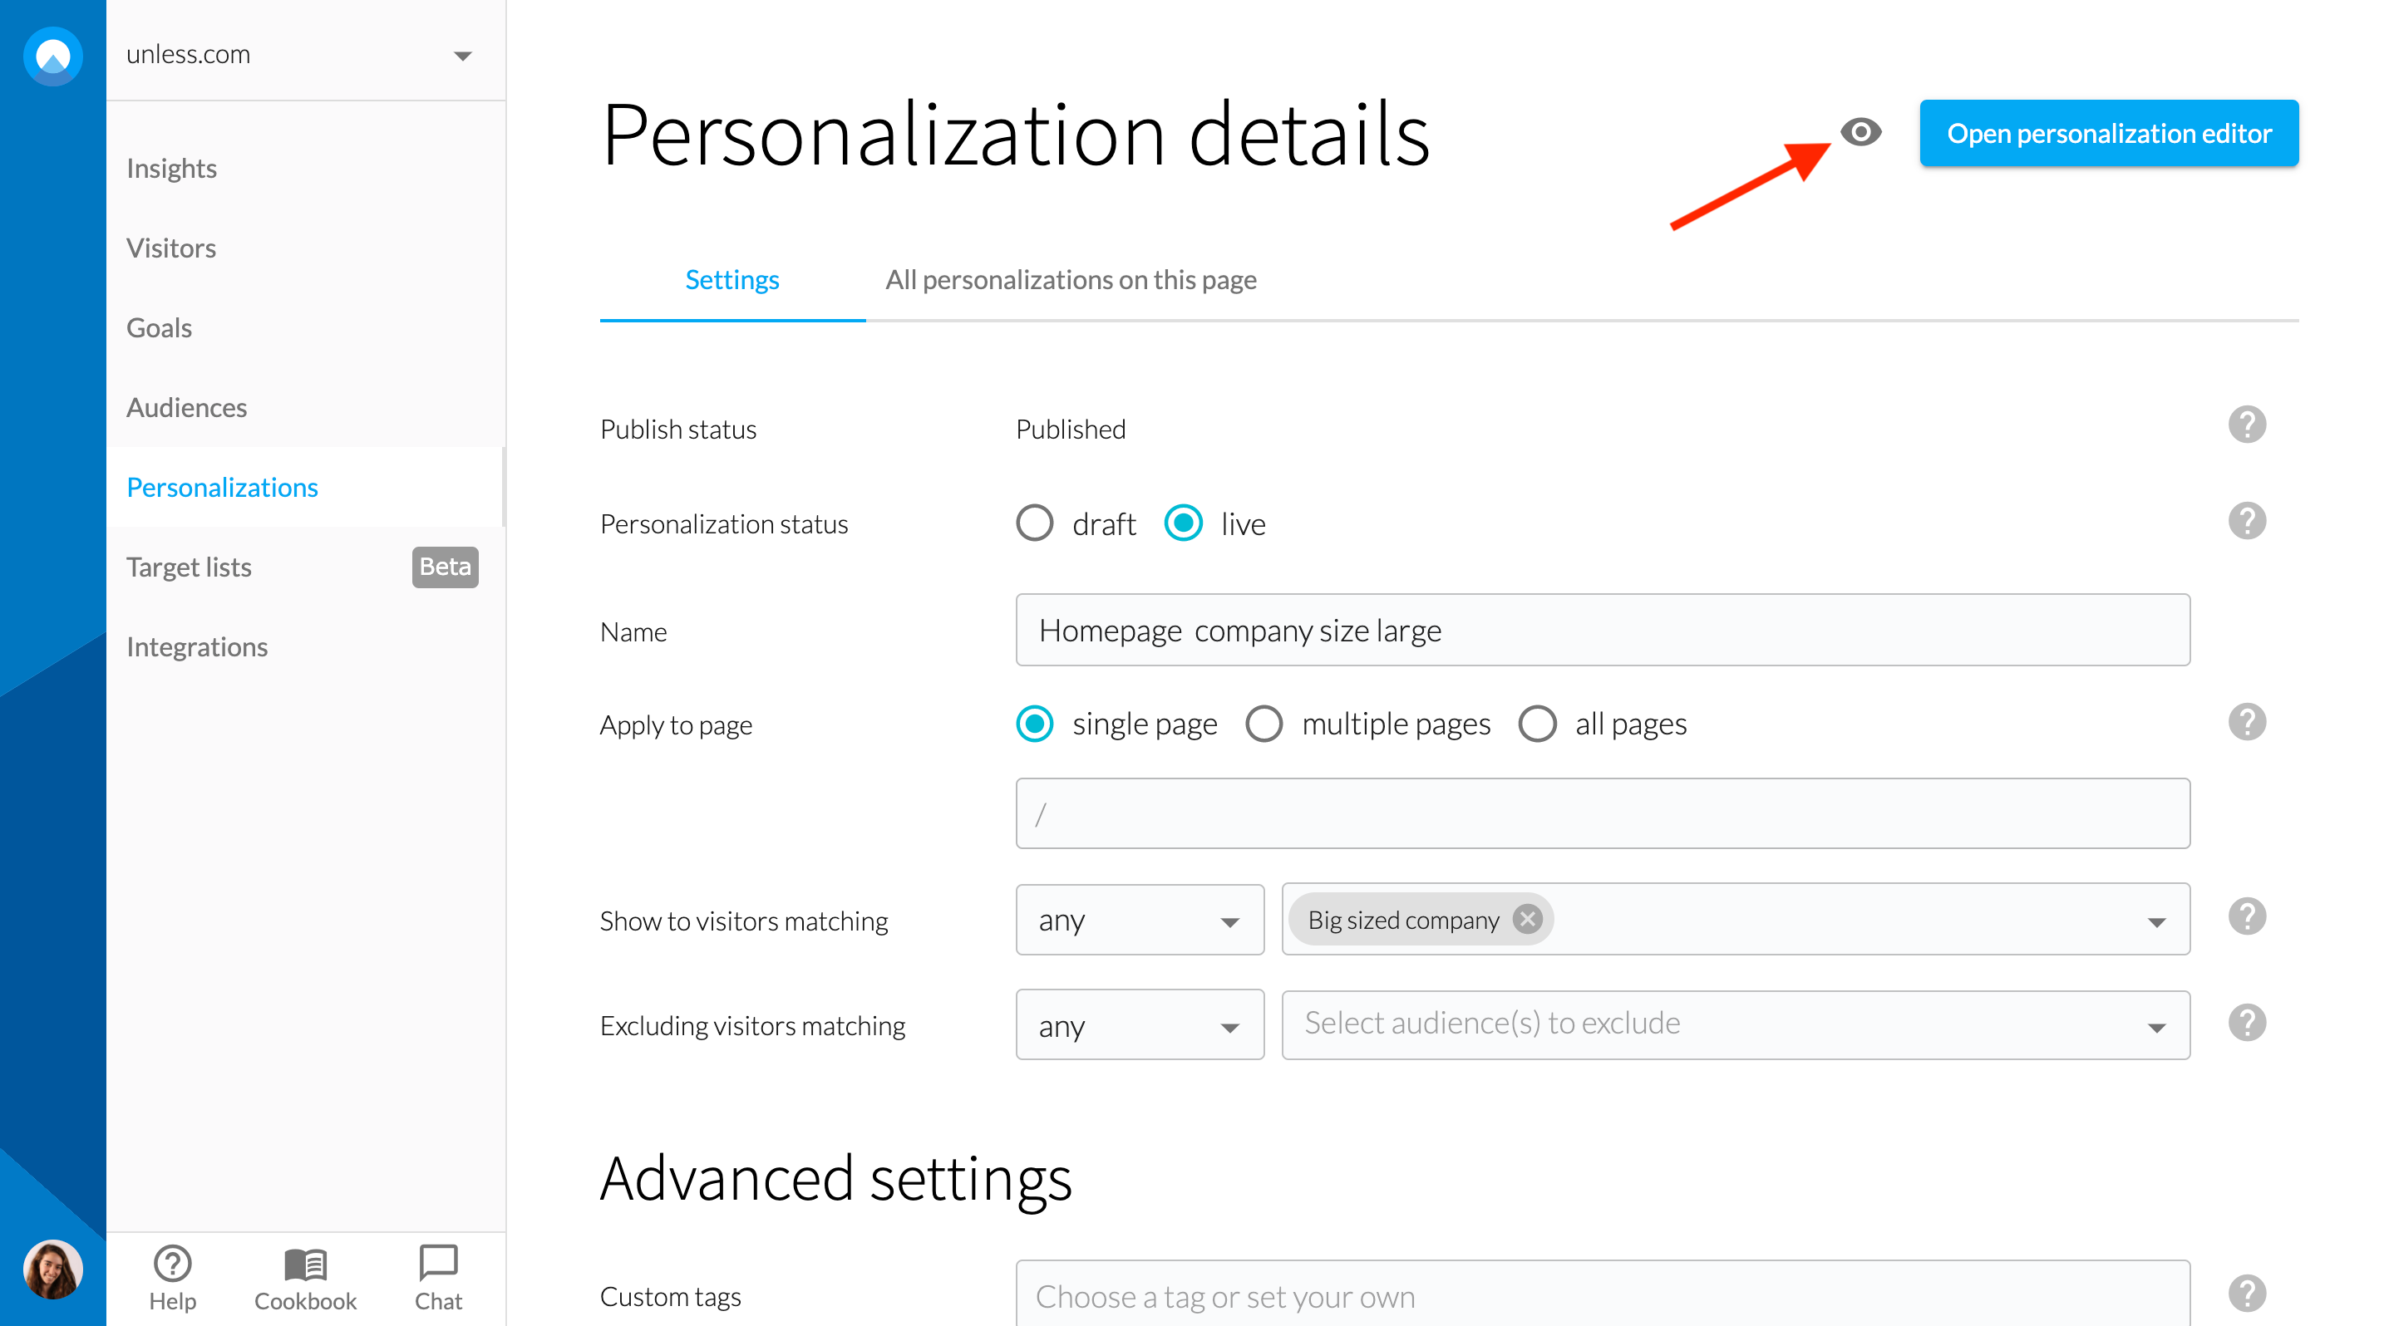This screenshot has width=2394, height=1326.
Task: Click help icon next to Publish status
Action: tap(2246, 425)
